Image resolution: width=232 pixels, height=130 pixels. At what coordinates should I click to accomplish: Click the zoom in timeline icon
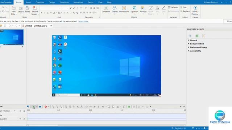coord(53,107)
